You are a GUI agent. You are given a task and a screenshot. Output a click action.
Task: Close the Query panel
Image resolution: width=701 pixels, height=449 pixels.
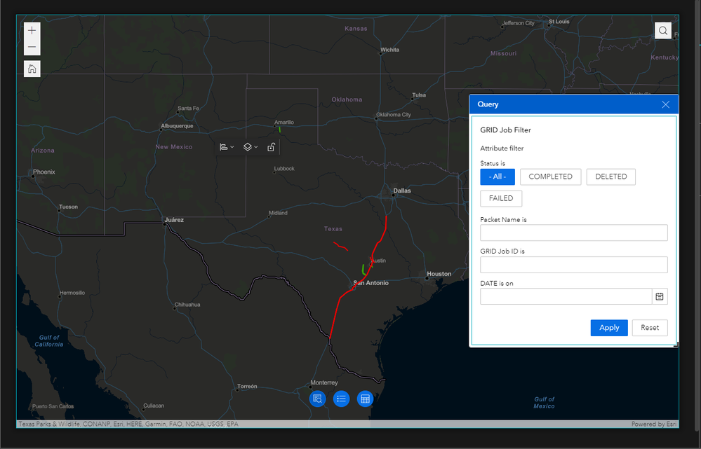point(665,104)
